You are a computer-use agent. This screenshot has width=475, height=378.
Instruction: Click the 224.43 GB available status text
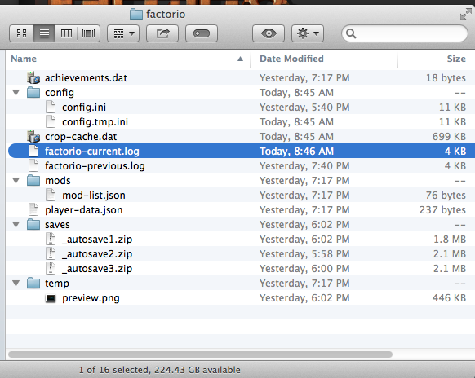[198, 370]
